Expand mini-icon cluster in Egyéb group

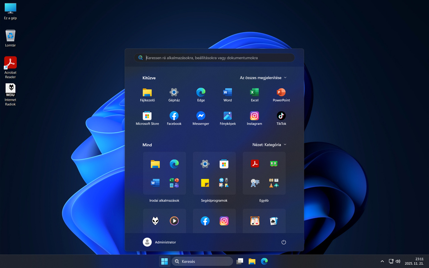pyautogui.click(x=274, y=183)
